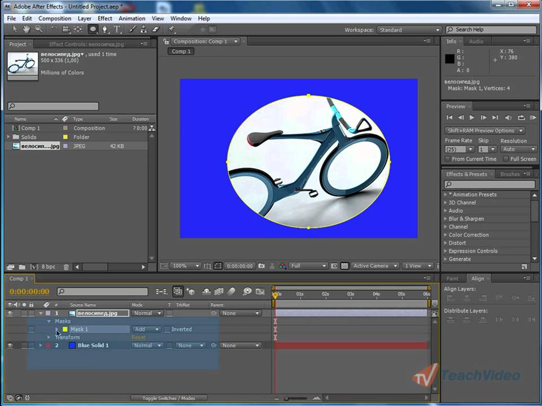Viewport: 542px width, 406px height.
Task: Create a new composition from Project panel
Action: (x=34, y=267)
